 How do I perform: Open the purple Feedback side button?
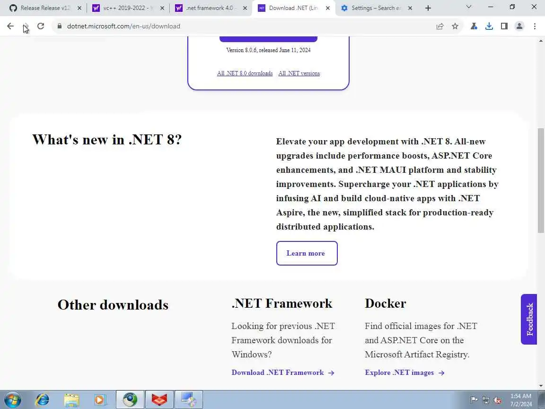pyautogui.click(x=529, y=319)
